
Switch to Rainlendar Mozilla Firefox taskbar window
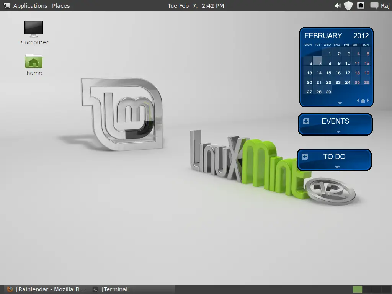coord(46,289)
